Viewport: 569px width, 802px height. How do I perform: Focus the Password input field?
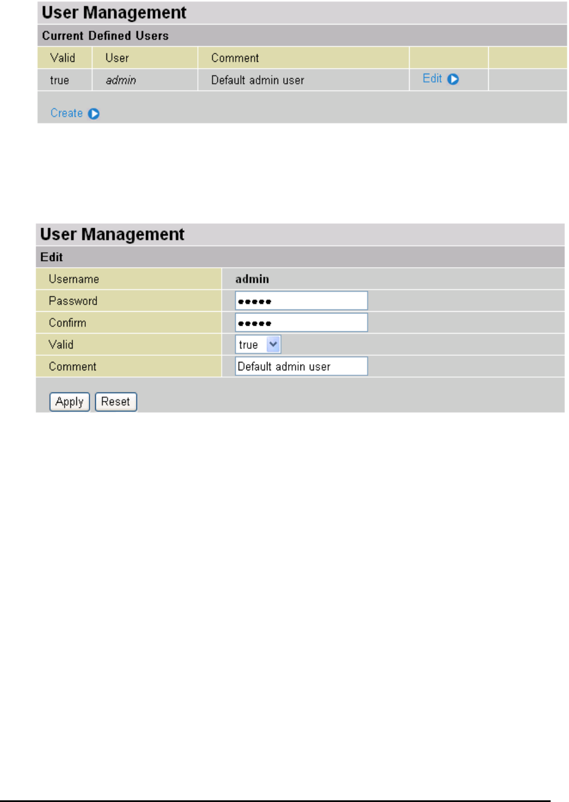click(x=301, y=301)
